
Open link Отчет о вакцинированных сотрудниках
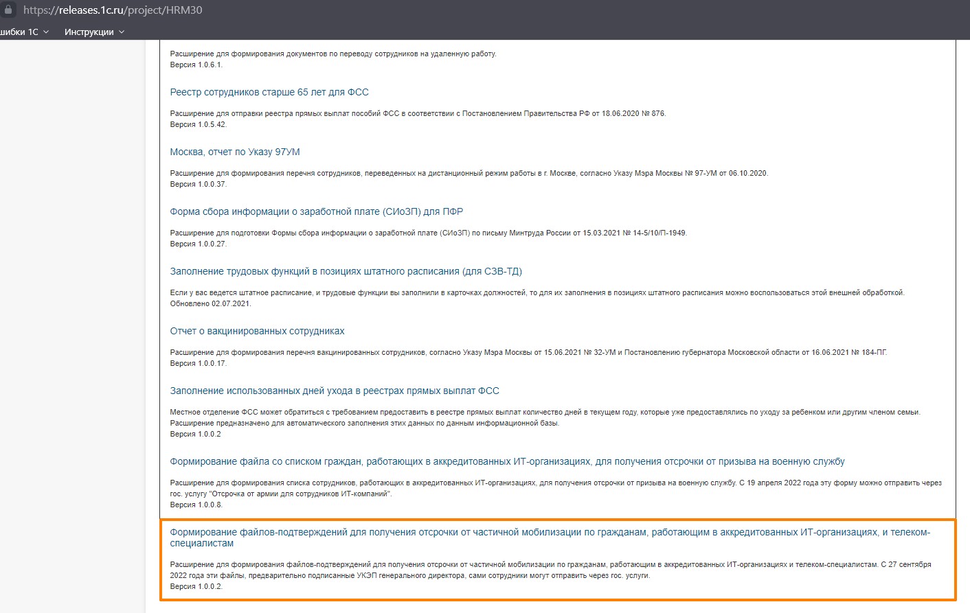[257, 331]
